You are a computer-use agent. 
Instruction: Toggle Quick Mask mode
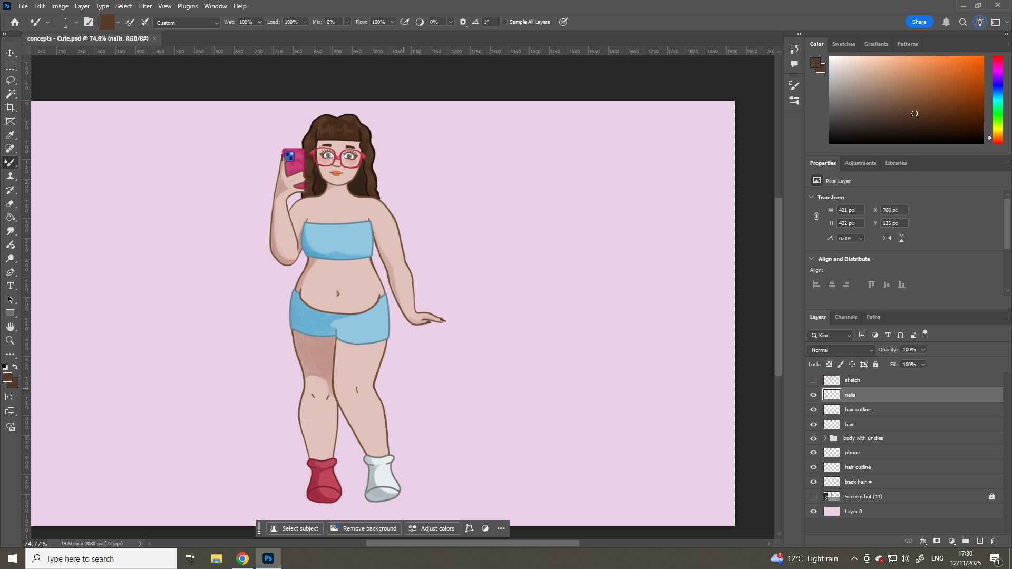tap(10, 397)
